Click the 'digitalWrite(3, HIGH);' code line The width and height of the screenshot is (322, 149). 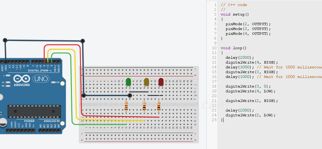click(252, 72)
